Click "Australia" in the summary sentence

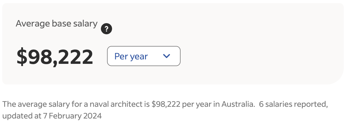pos(238,105)
